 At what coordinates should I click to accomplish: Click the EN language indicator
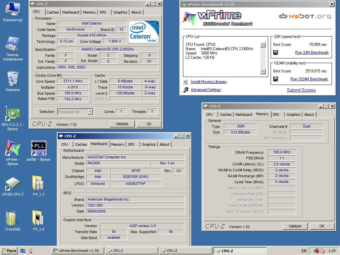pyautogui.click(x=304, y=251)
